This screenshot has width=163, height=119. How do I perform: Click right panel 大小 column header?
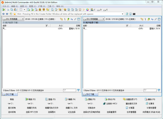pos(137,25)
